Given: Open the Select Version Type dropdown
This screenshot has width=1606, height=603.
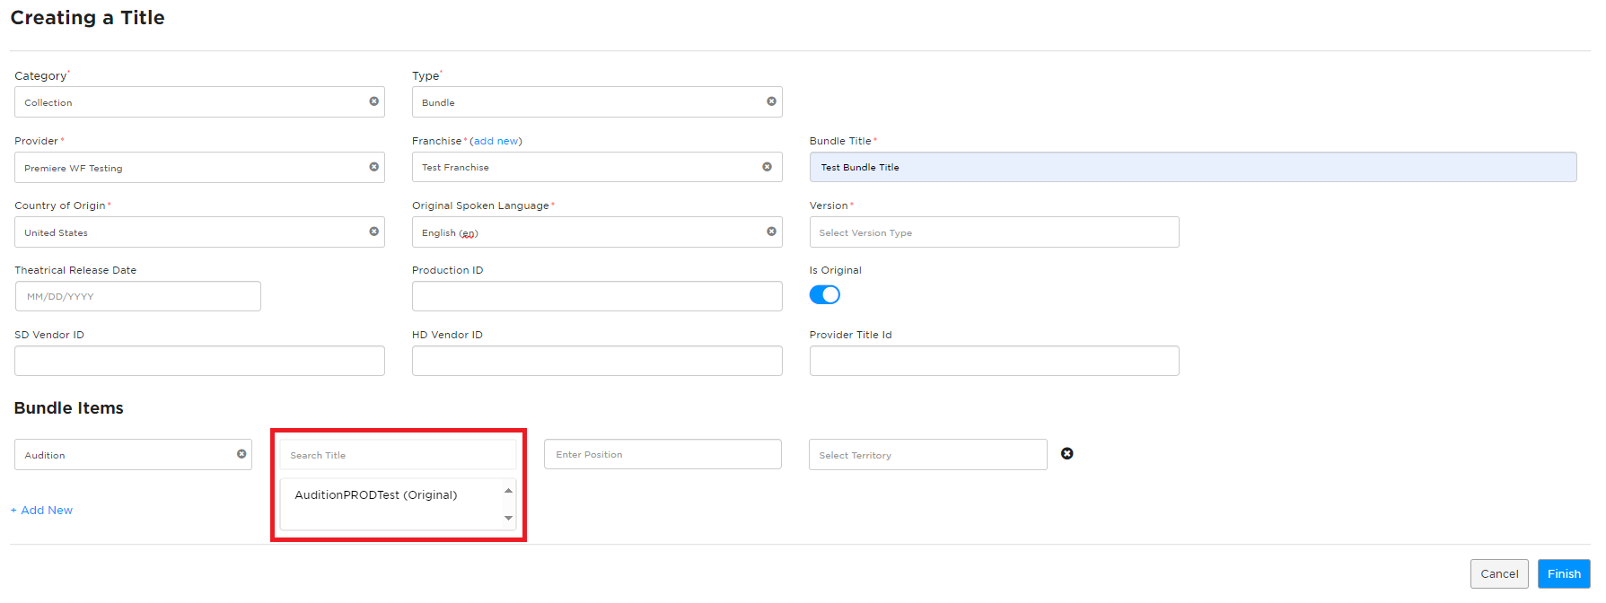Looking at the screenshot, I should (994, 232).
